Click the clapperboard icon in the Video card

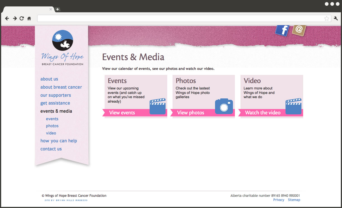coord(293,107)
